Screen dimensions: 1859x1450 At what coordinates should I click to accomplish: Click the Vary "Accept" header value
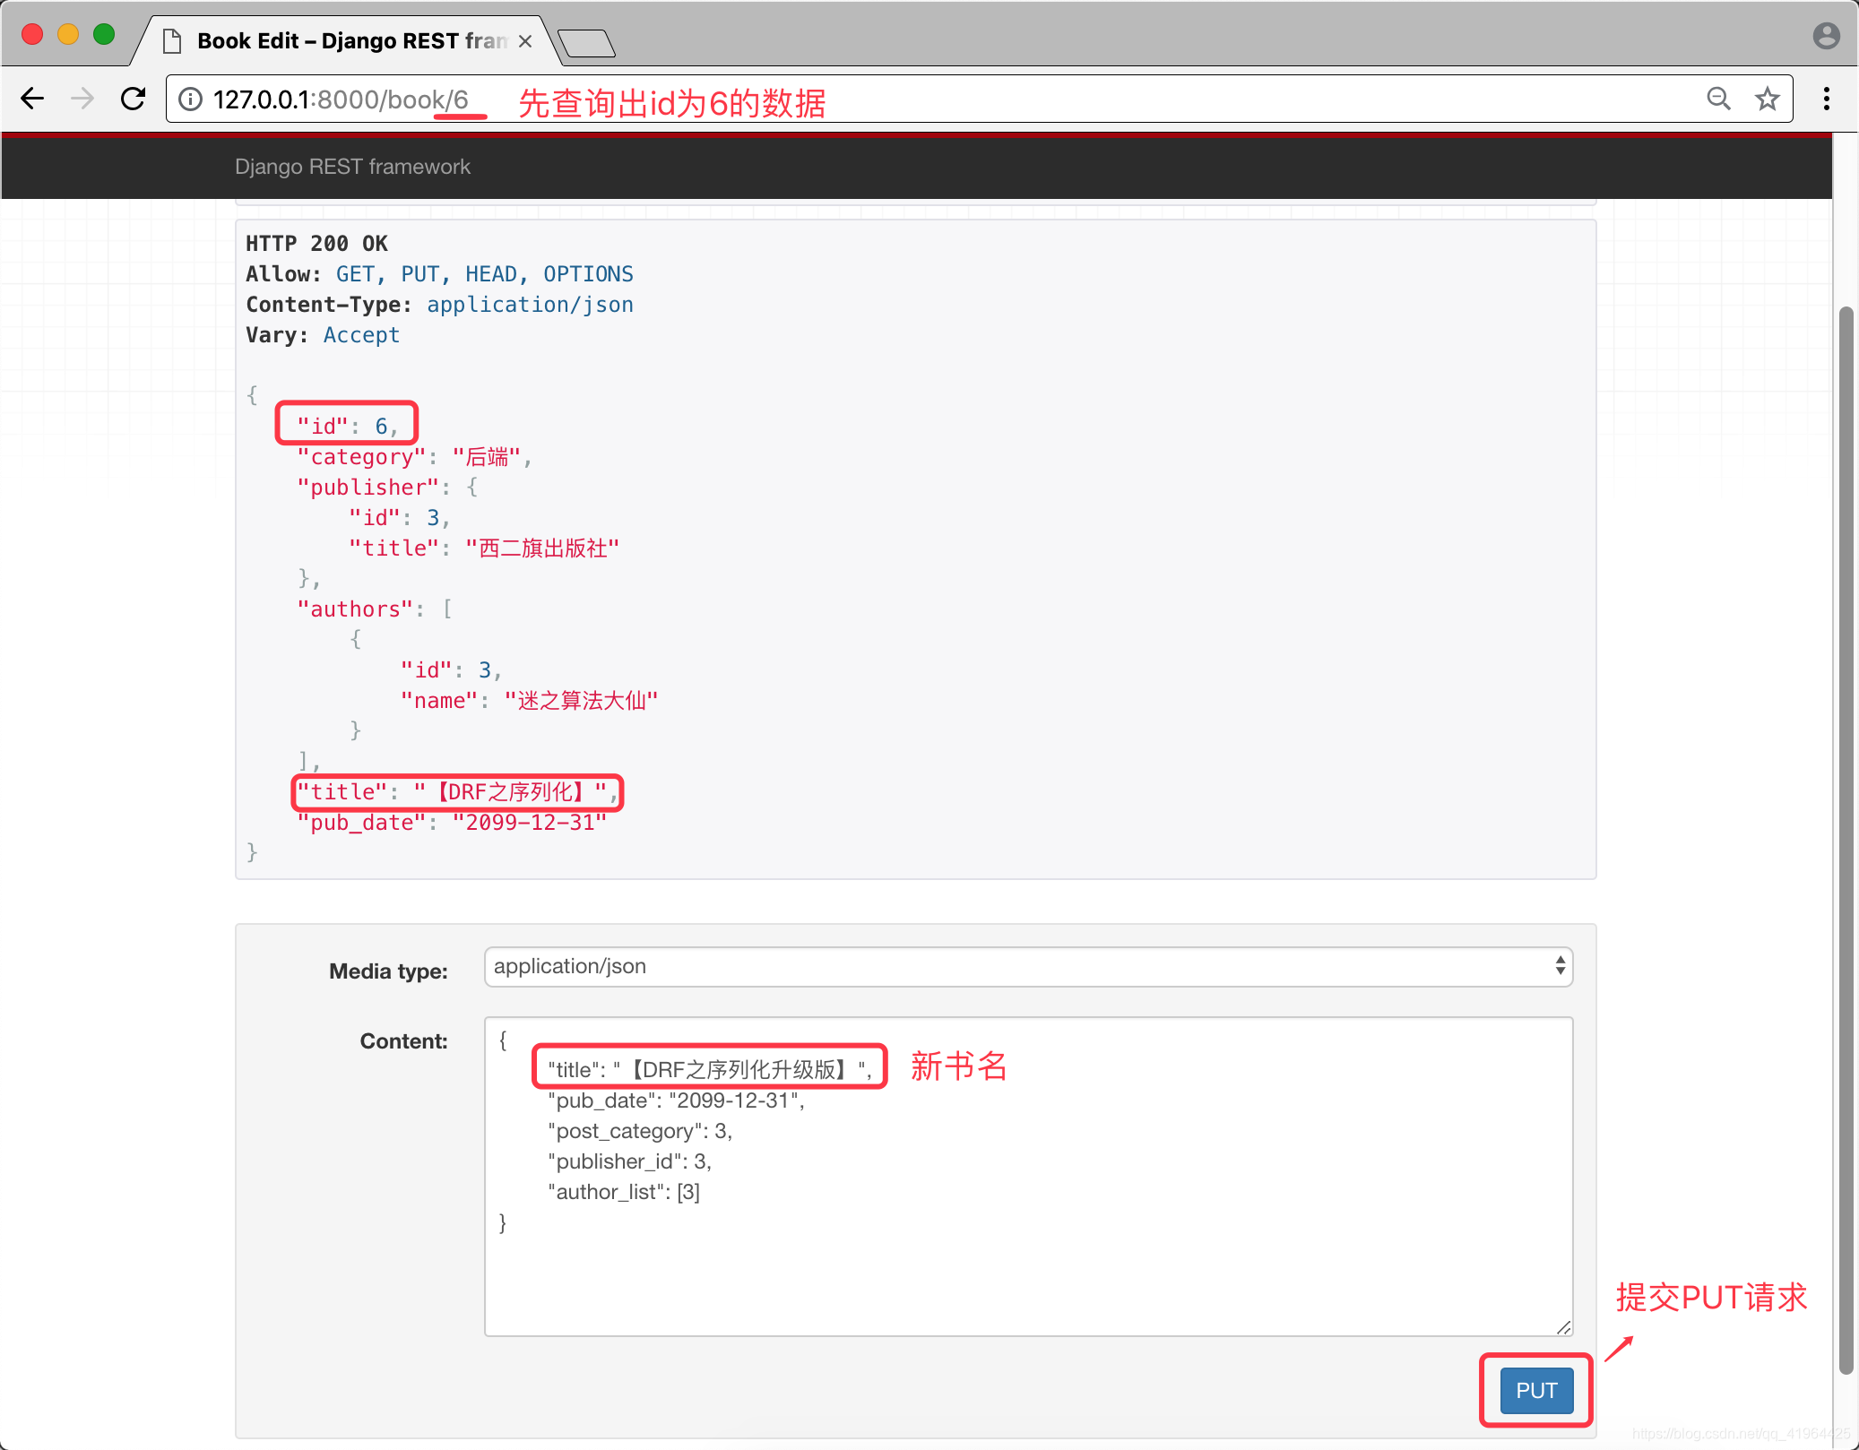coord(361,335)
